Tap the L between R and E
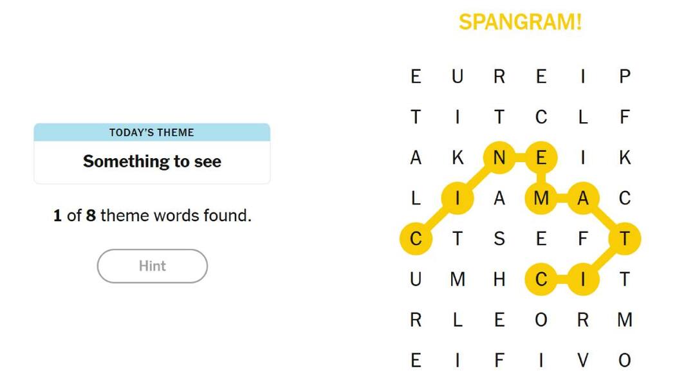The height and width of the screenshot is (391, 695). 458,320
